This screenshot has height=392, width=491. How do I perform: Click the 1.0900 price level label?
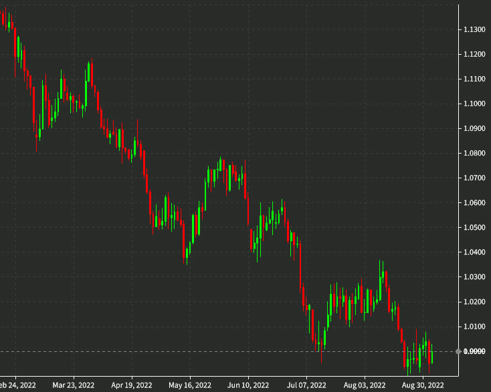coord(474,129)
